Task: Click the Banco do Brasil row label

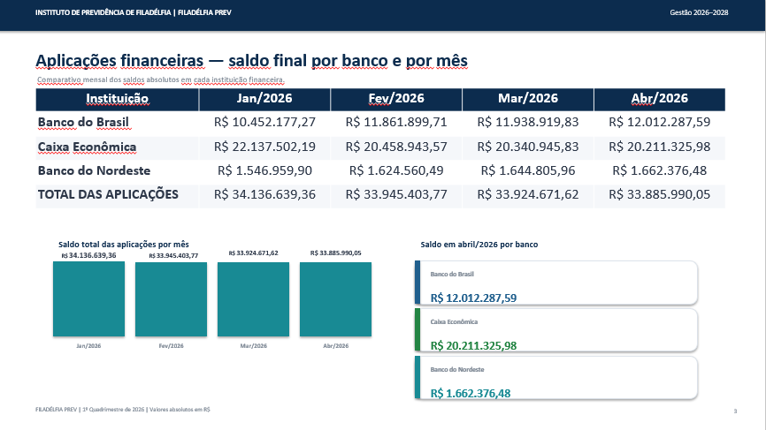Action: [x=83, y=123]
